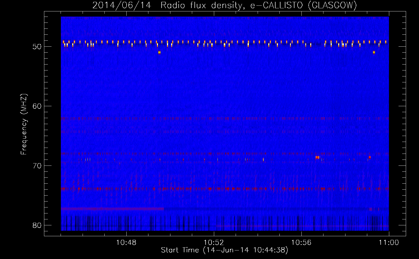The height and width of the screenshot is (259, 419).
Task: Click the 'Start Time (14-Jun-14 10:44:38)' label
Action: coord(225,250)
